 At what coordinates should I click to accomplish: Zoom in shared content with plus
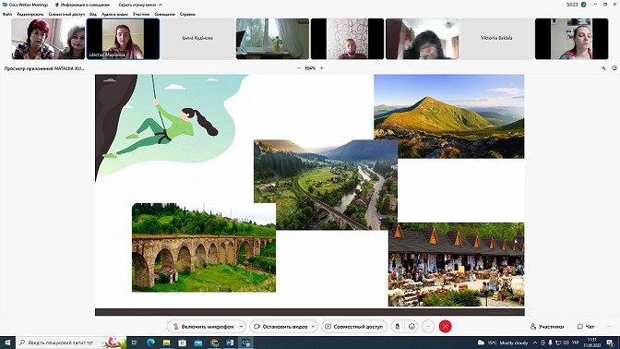click(x=321, y=68)
